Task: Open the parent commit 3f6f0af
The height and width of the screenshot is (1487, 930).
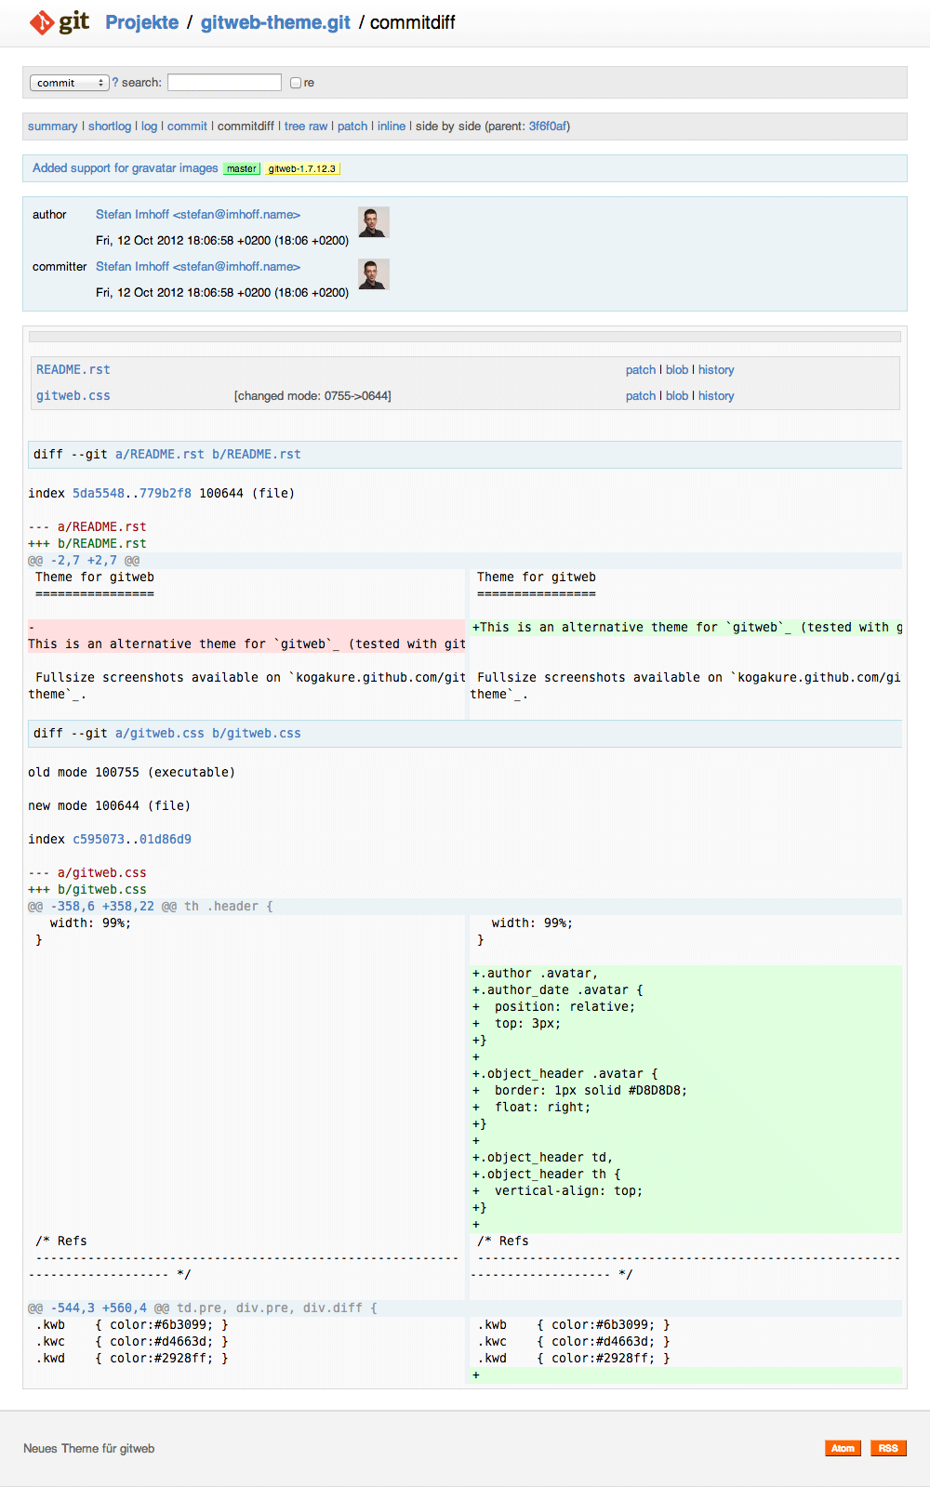Action: 549,126
